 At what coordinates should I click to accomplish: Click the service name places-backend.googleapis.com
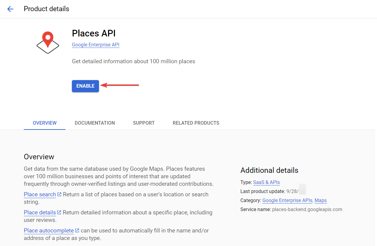(307, 209)
